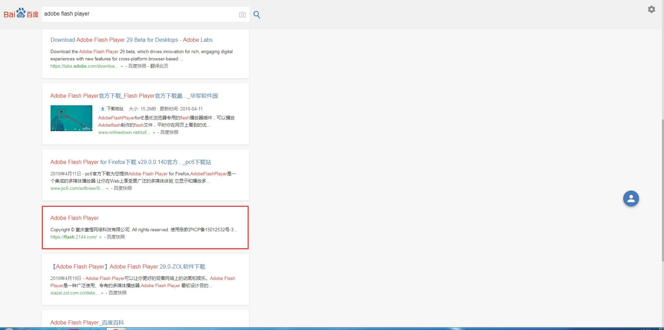
Task: Click the blue user profile button
Action: (x=631, y=198)
